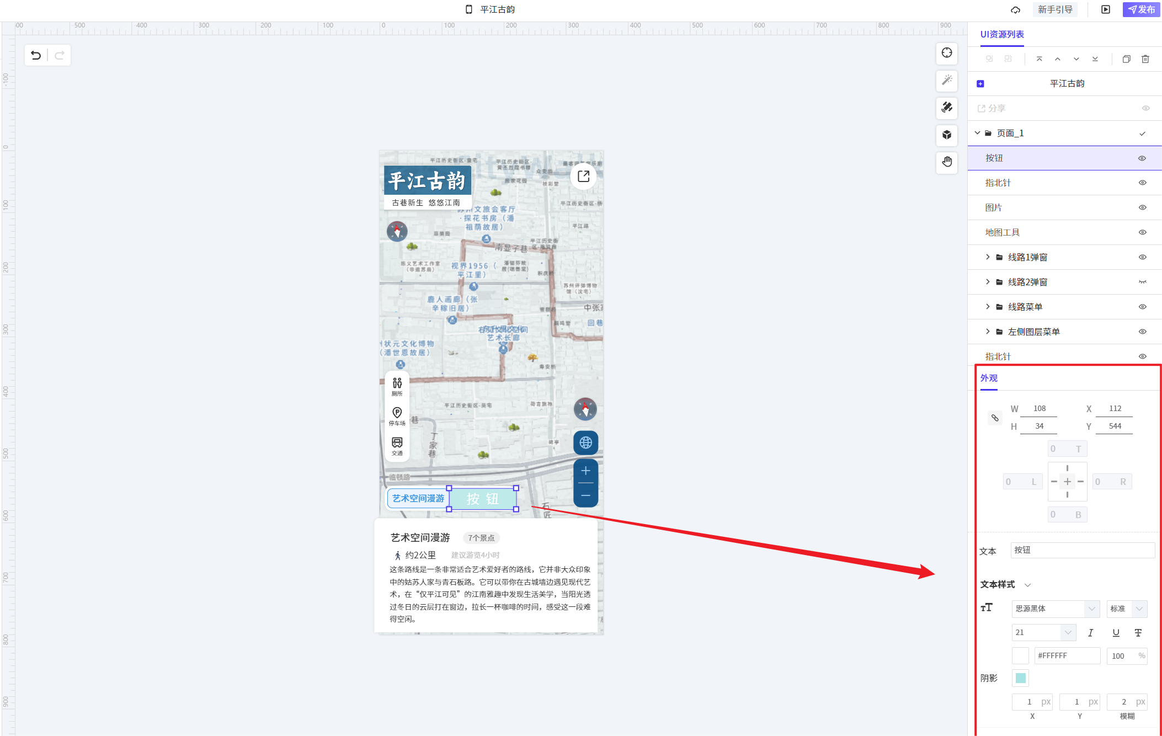Viewport: 1162px width, 736px height.
Task: Collapse the 文本样式 section
Action: coord(1027,585)
